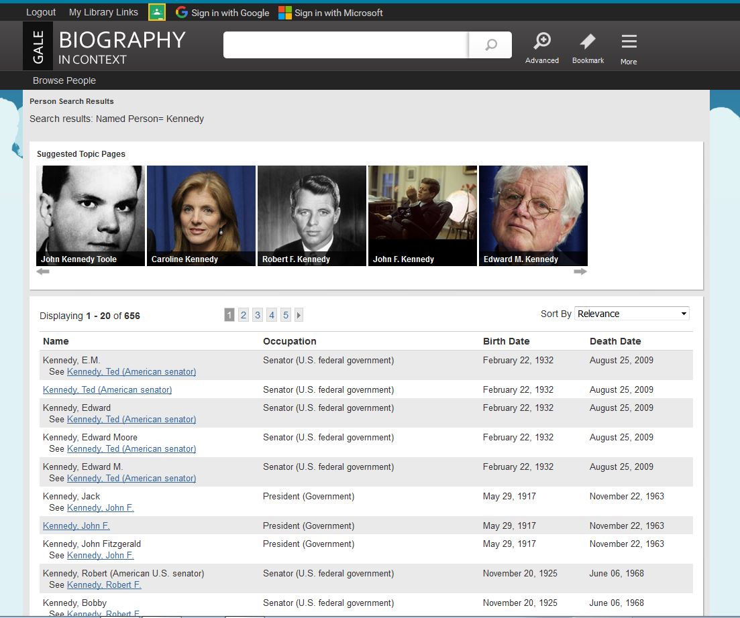Image resolution: width=740 pixels, height=618 pixels.
Task: Click the Suggested Topic Pages heading
Action: point(81,154)
